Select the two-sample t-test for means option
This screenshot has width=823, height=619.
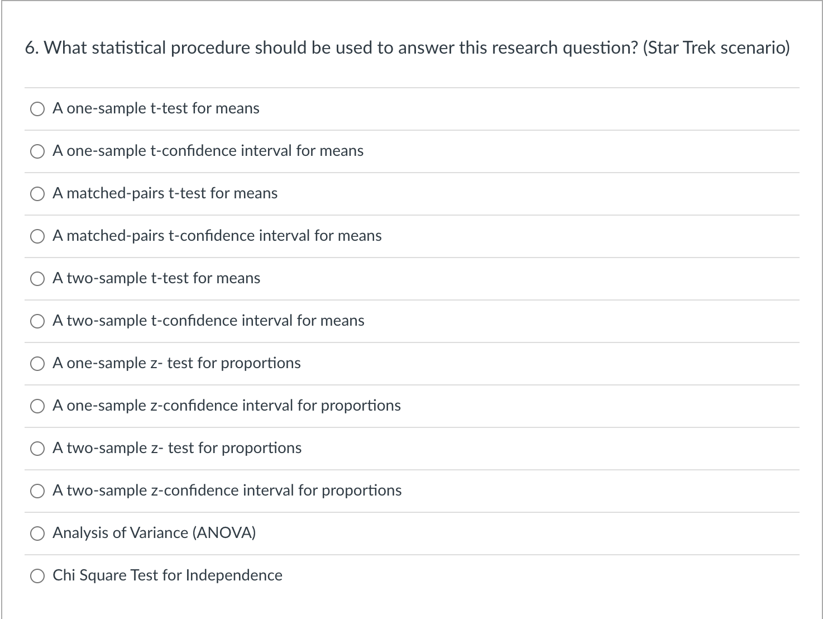click(37, 279)
